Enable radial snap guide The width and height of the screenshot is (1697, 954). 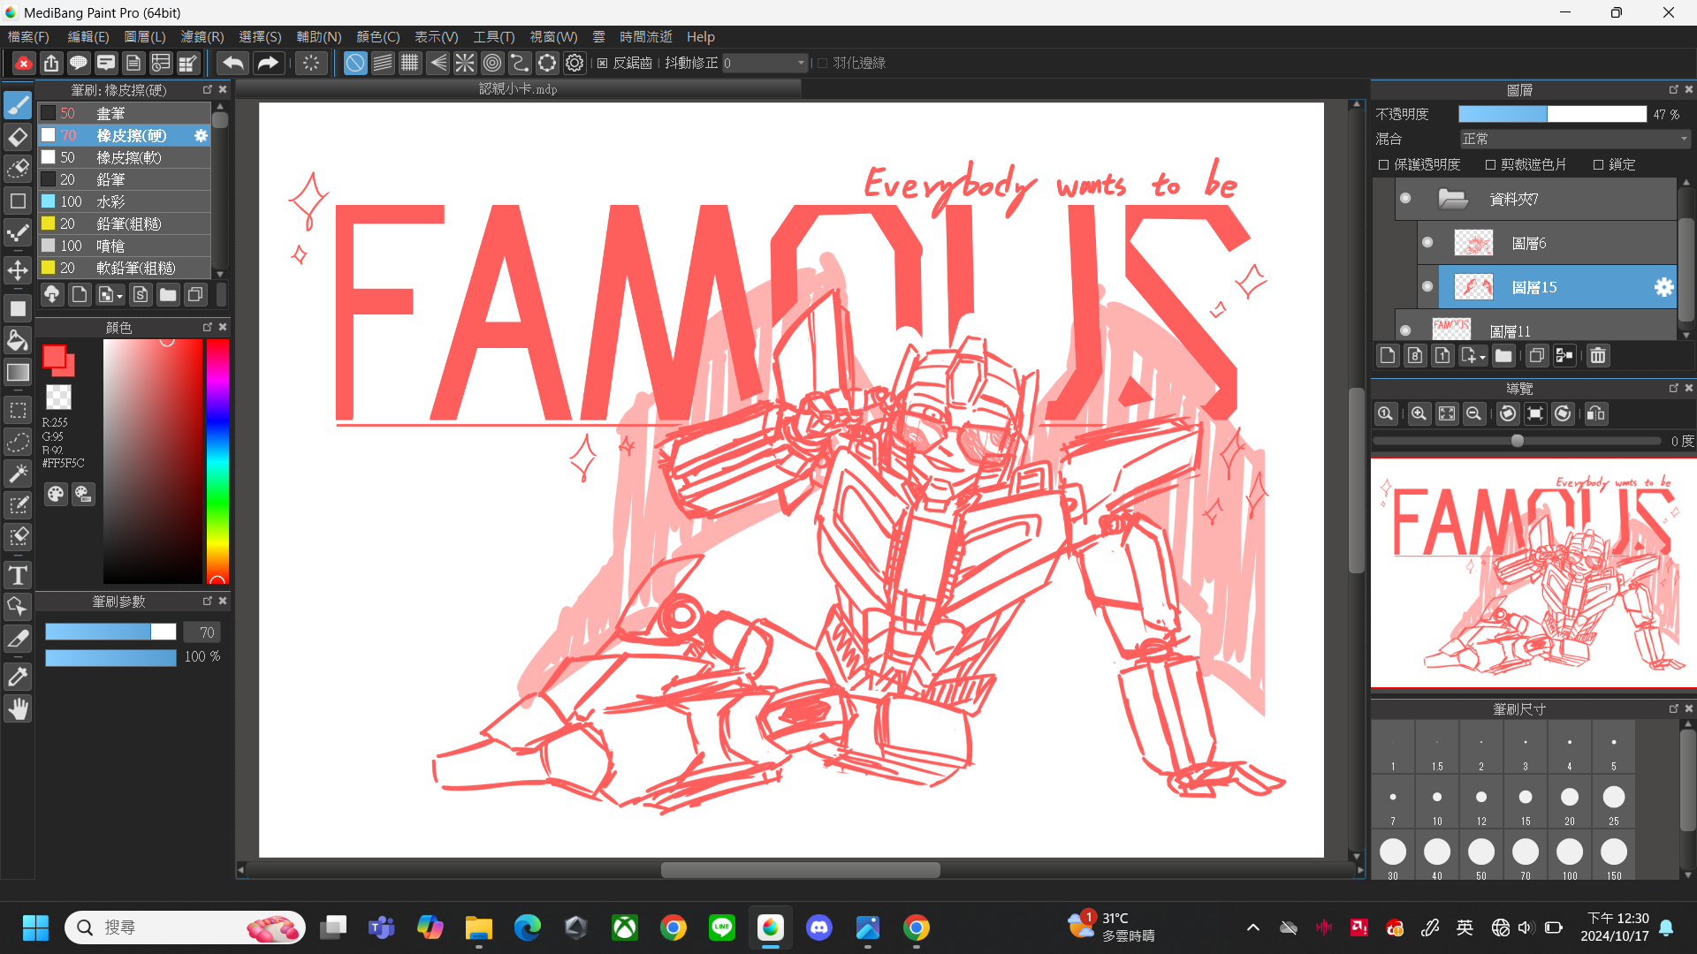click(465, 63)
